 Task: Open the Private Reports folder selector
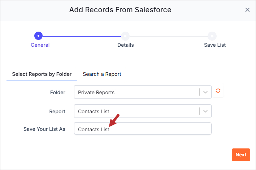(143, 92)
